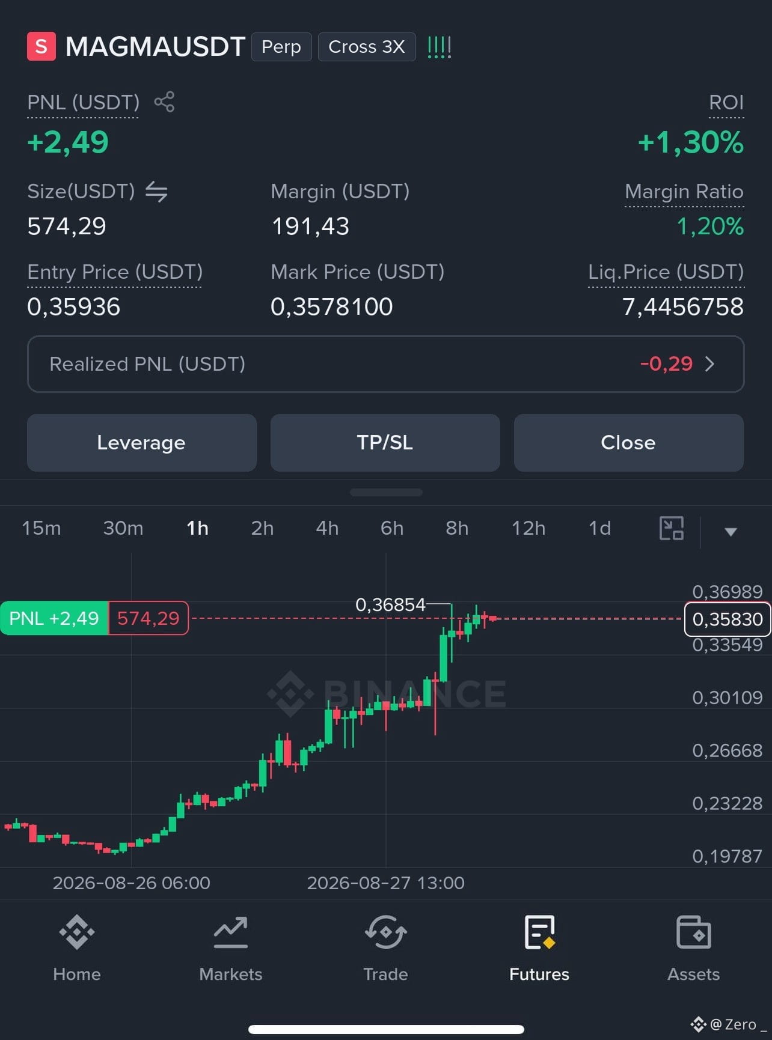Select the 2h chart interval

coord(262,528)
